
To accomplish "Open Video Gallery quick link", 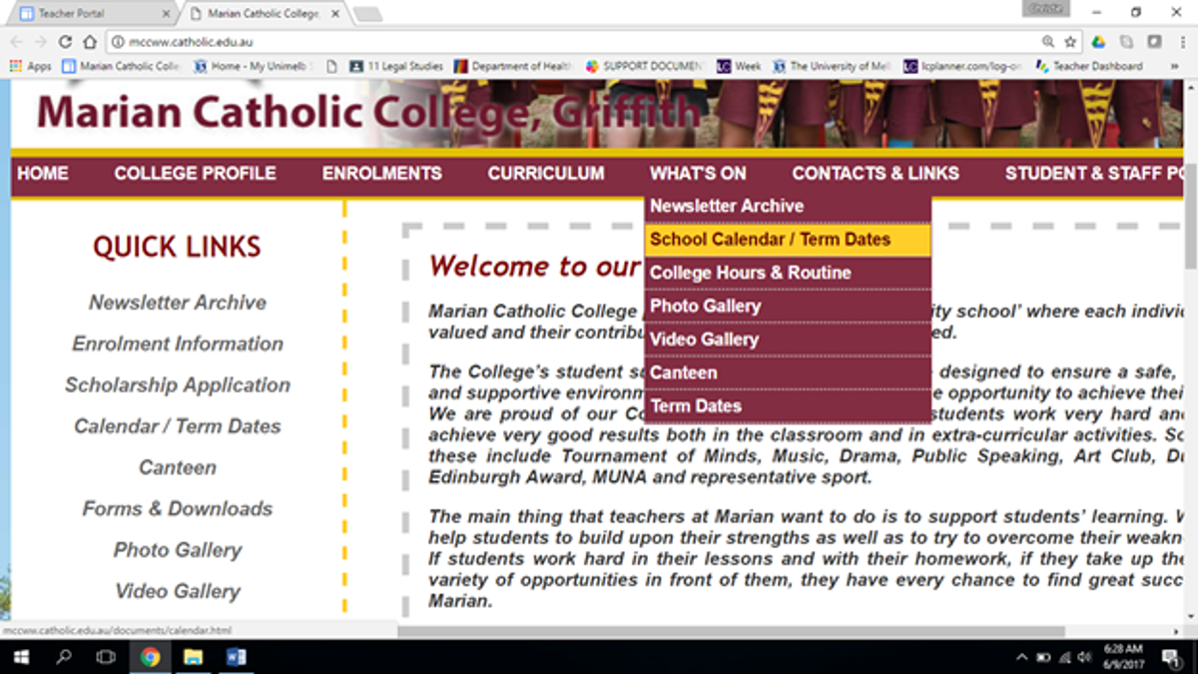I will [178, 591].
